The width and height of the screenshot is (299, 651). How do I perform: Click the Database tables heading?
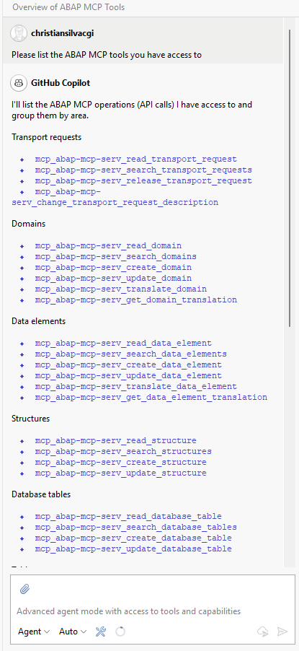coord(41,494)
